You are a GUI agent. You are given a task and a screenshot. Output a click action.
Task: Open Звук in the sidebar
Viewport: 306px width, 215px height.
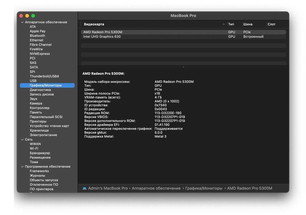pos(33,99)
